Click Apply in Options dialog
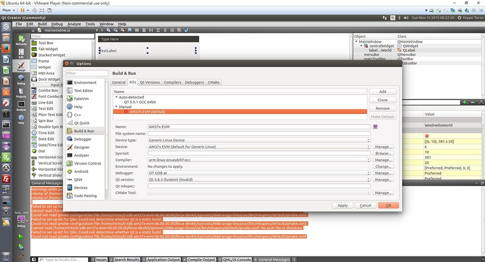The width and height of the screenshot is (485, 262). pos(343,205)
